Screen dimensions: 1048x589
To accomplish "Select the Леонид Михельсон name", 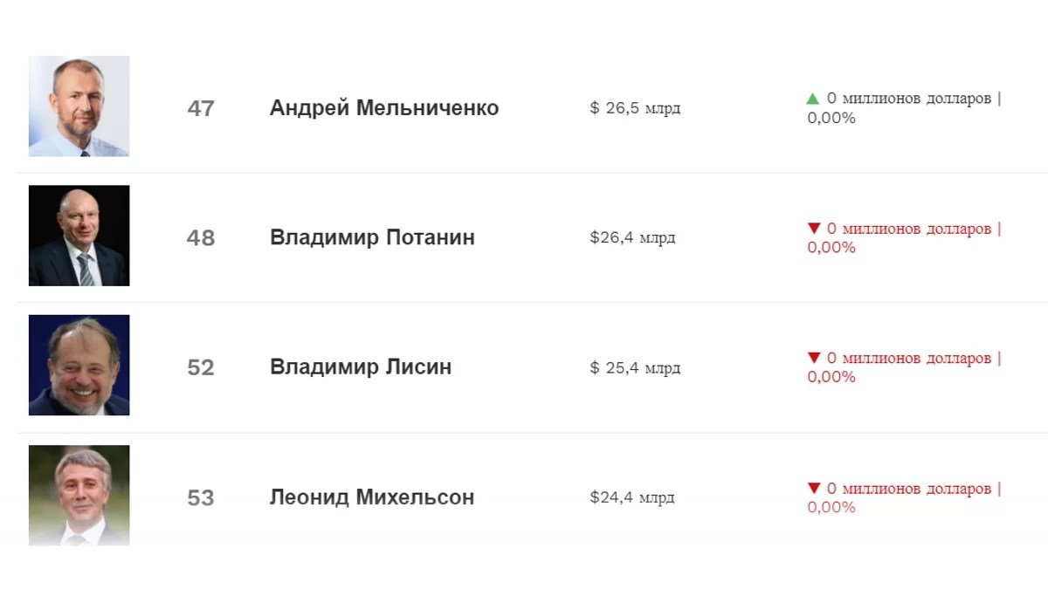I will point(372,497).
